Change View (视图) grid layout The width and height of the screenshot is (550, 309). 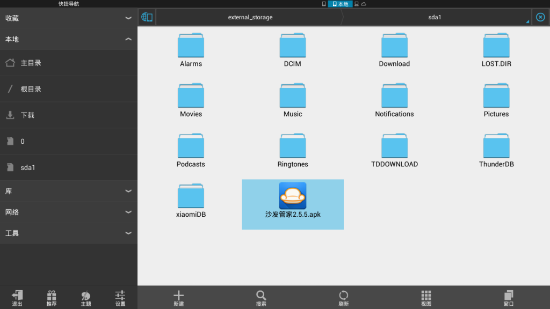click(x=426, y=298)
